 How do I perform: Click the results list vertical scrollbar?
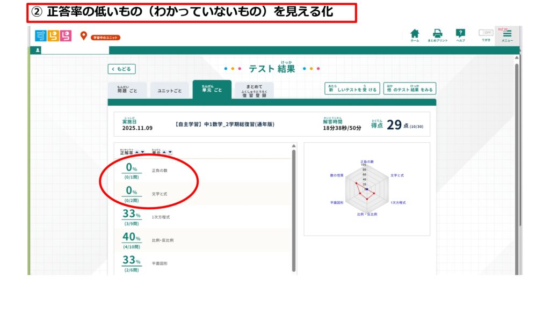coord(294,209)
